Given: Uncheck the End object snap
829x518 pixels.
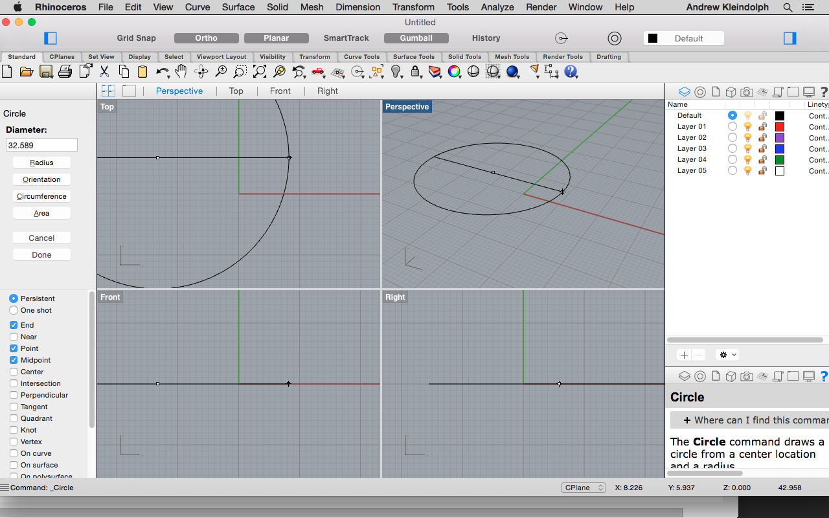Looking at the screenshot, I should (x=14, y=325).
